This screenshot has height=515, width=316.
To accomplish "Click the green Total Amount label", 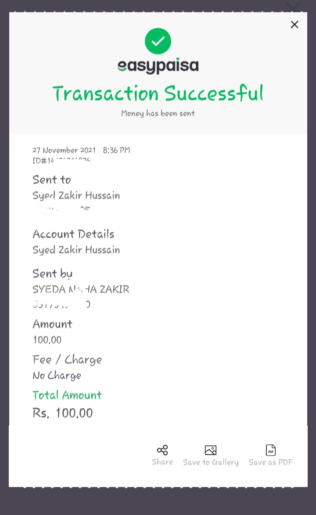I will click(67, 395).
